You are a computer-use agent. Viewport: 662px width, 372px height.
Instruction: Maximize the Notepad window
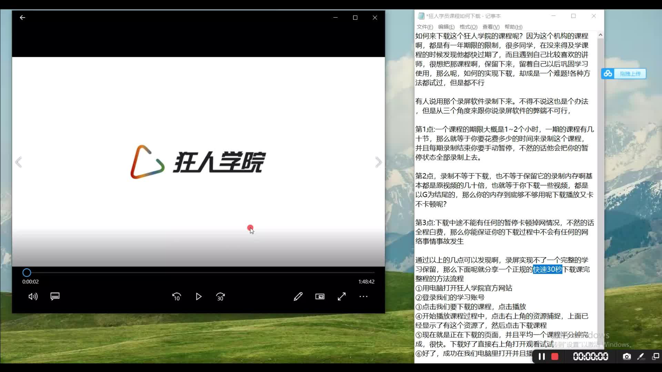coord(573,16)
